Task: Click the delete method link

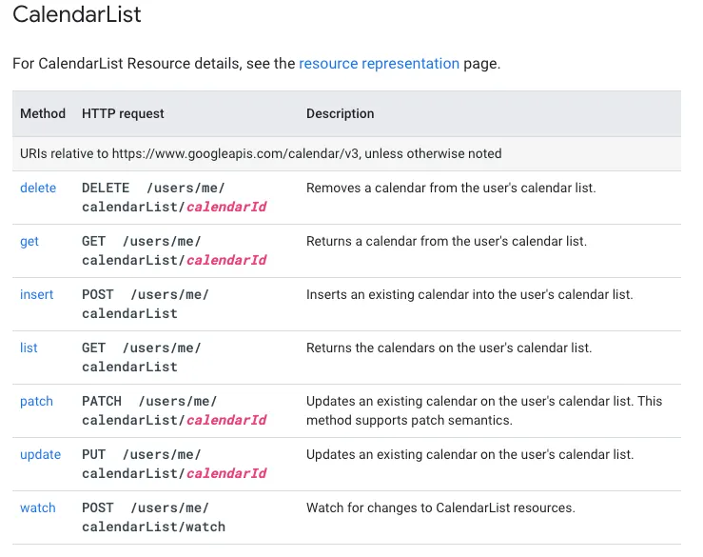Action: click(38, 188)
